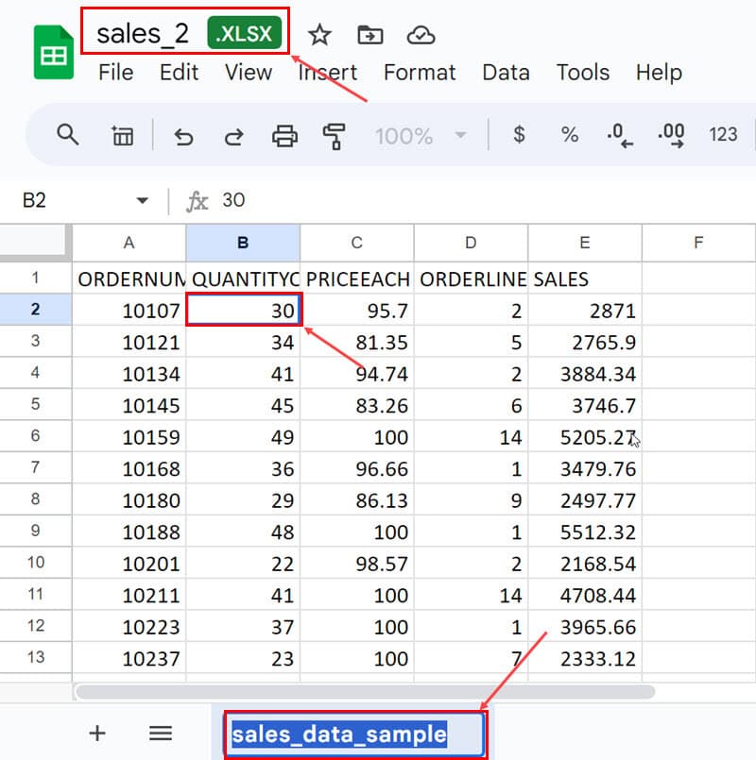
Task: Check the cloud save status icon
Action: point(421,35)
